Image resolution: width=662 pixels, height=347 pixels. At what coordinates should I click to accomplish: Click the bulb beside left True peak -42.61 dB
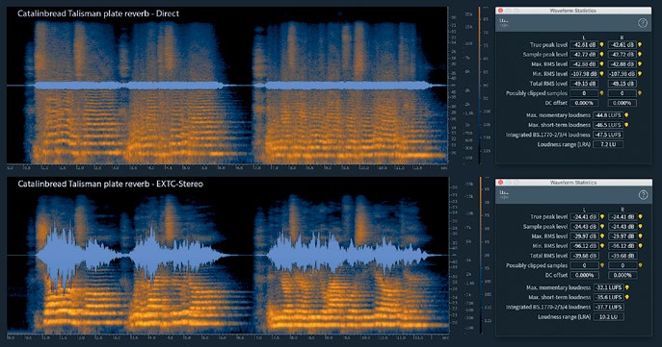(x=601, y=44)
